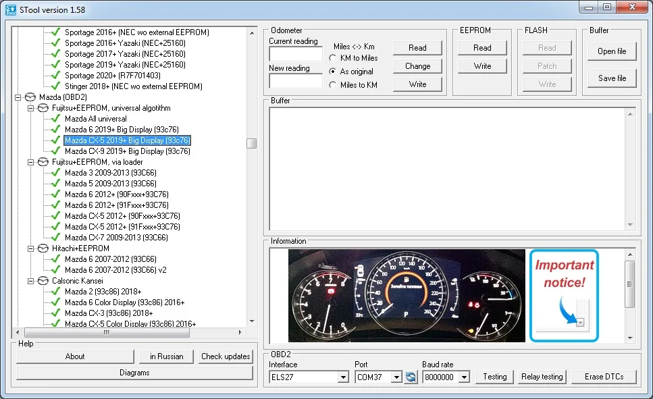Screen dimensions: 653x399
Task: Click the Mazda (OBD2) brand logo icon
Action: [30, 97]
